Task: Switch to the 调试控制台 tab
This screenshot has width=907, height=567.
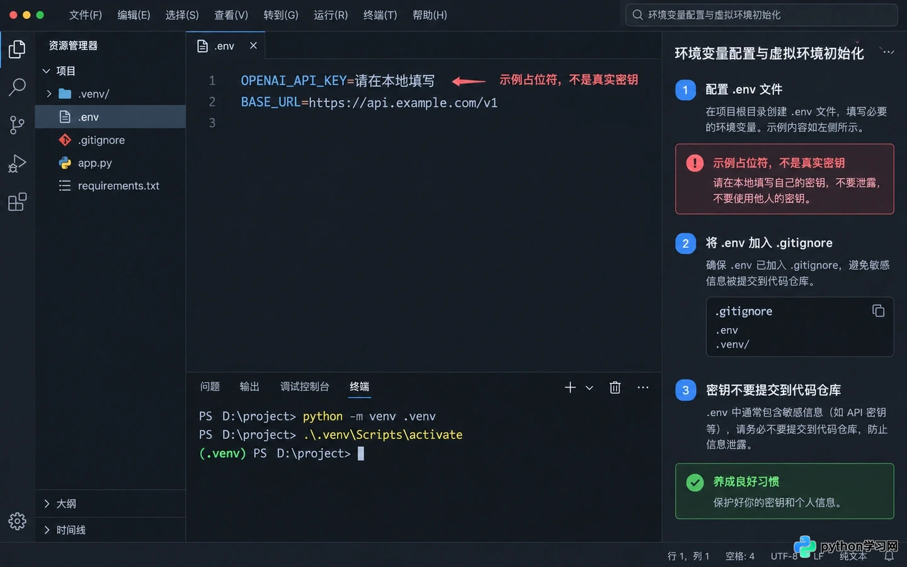Action: pos(305,386)
